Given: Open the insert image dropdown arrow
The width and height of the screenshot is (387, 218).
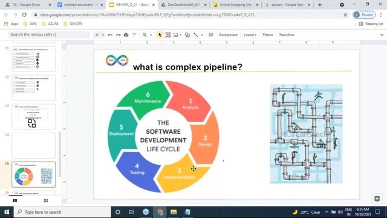Looking at the screenshot, I should 180,35.
